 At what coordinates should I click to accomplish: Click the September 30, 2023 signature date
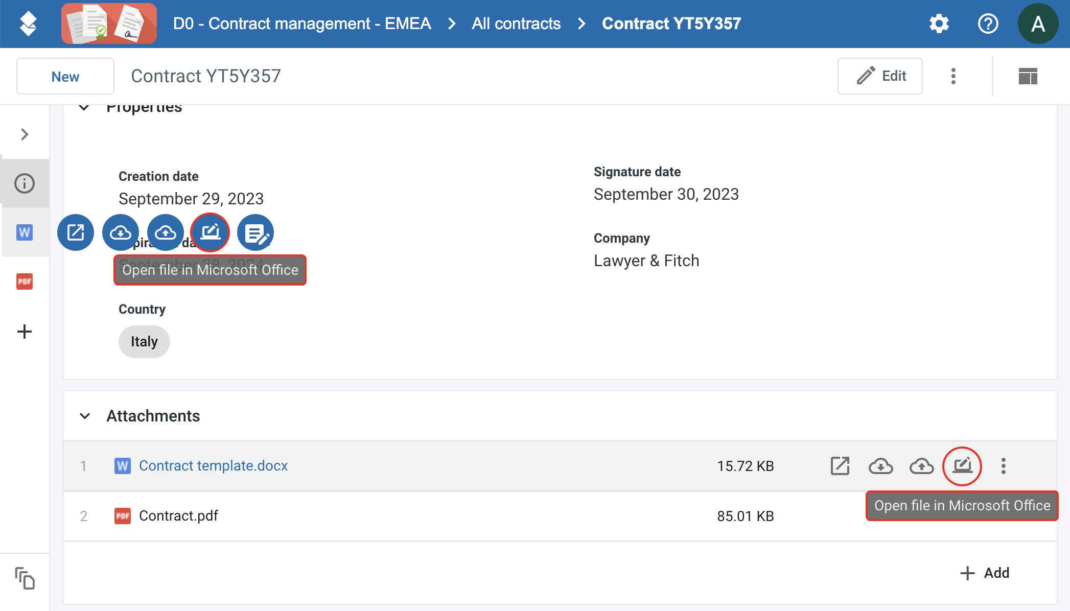coord(666,194)
